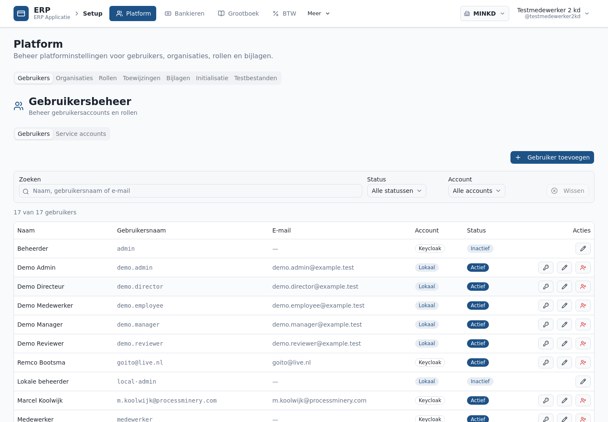Switch to the Organisaties tab
Screen dimensions: 608x422
(x=74, y=78)
